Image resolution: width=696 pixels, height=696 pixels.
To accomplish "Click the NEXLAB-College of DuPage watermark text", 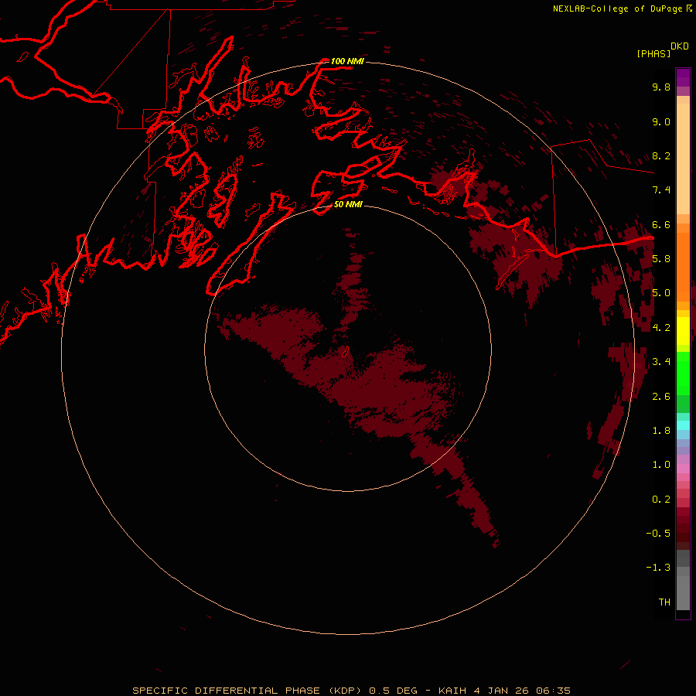I will 618,9.
